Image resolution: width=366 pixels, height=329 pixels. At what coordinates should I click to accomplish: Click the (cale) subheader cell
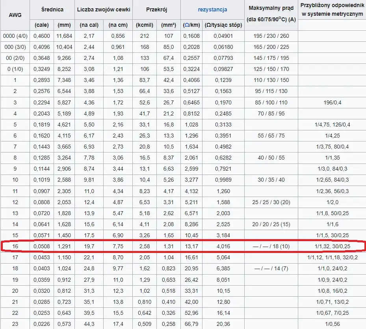click(42, 25)
